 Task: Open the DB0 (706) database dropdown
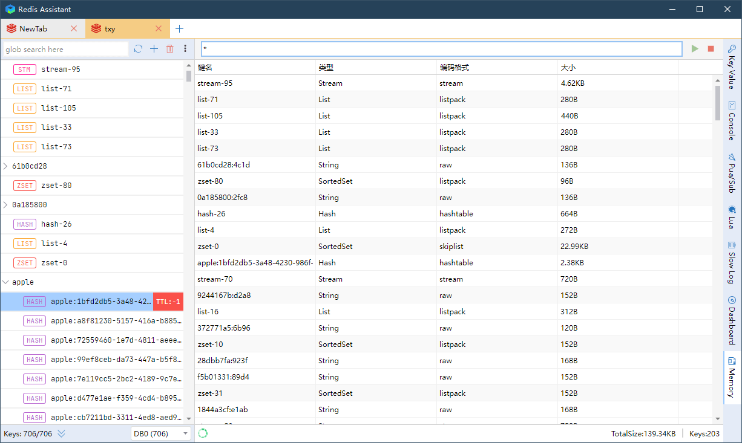[x=160, y=433]
